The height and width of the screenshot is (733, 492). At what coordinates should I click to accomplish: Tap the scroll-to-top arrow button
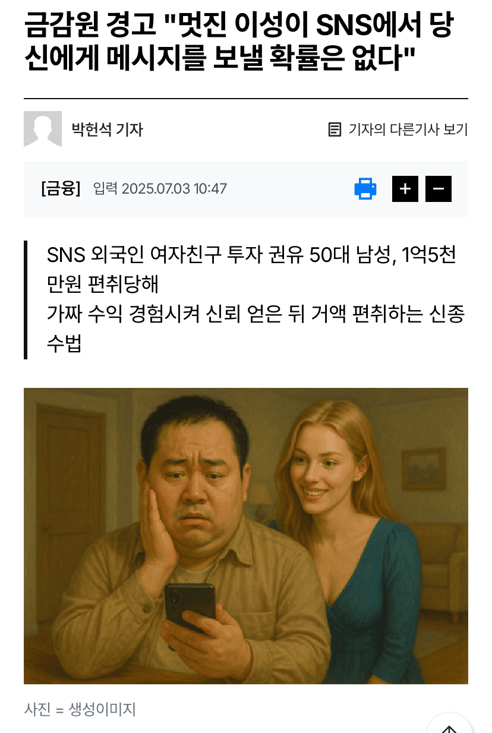[450, 726]
